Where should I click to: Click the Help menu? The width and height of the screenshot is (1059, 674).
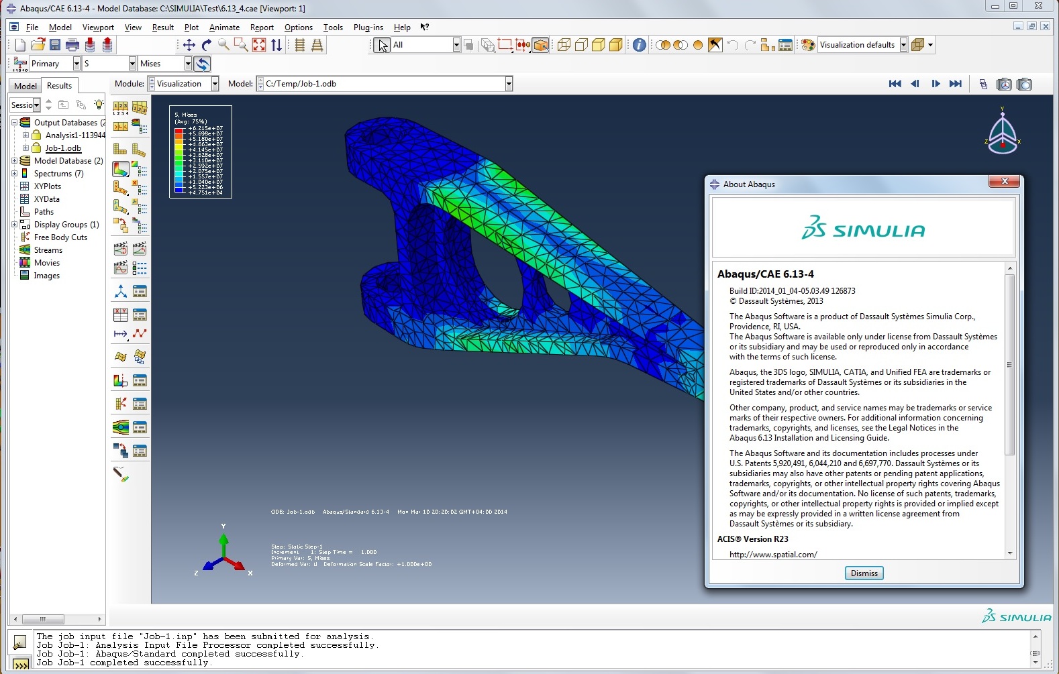pos(402,27)
